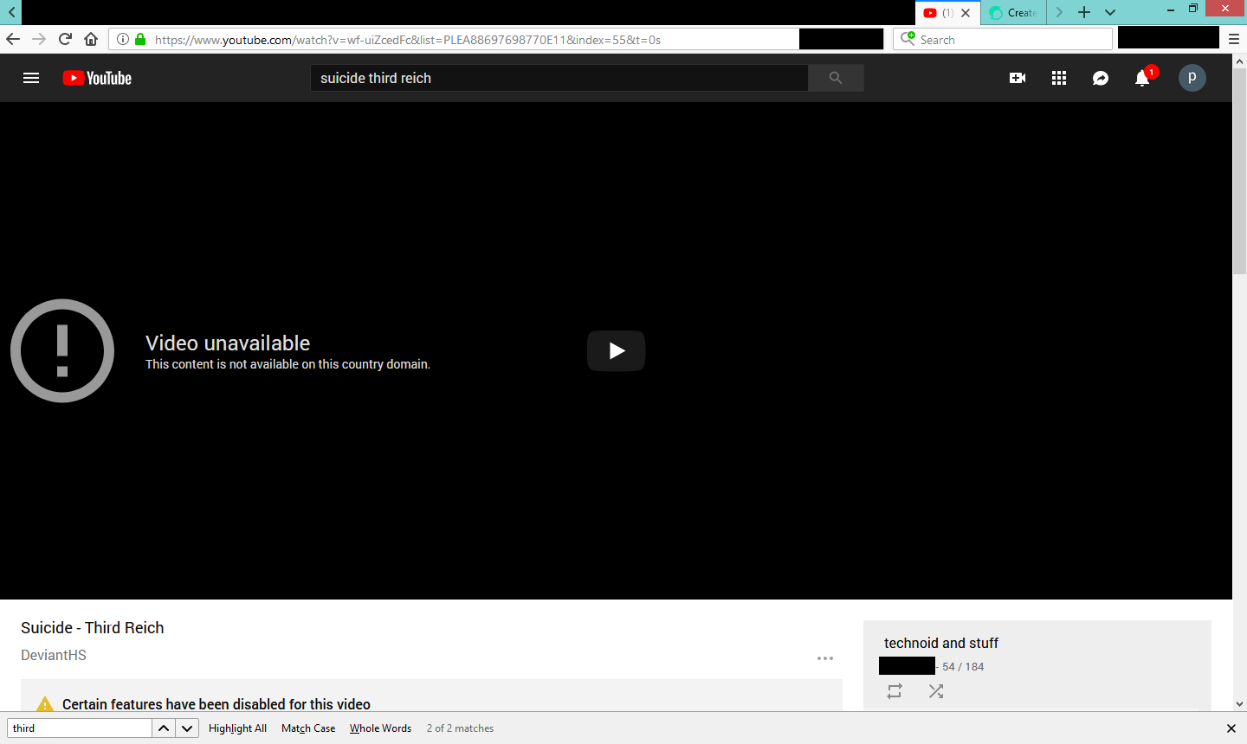
Task: Switch to the Create tab
Action: 1014,12
